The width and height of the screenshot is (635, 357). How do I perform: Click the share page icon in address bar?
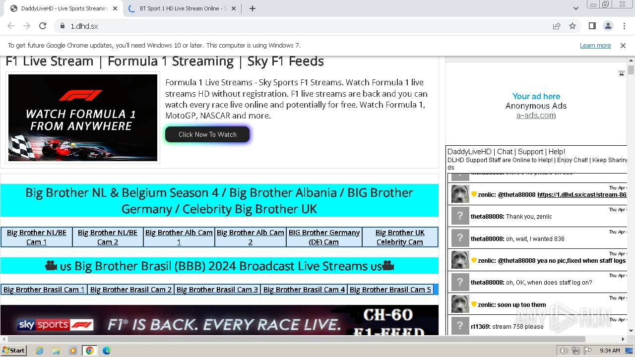pos(557,26)
